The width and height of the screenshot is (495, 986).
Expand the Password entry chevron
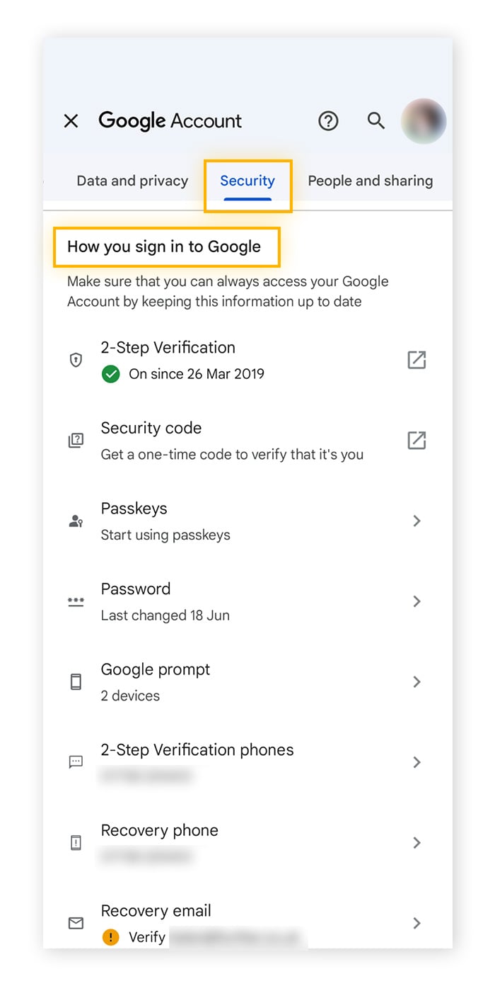(417, 601)
